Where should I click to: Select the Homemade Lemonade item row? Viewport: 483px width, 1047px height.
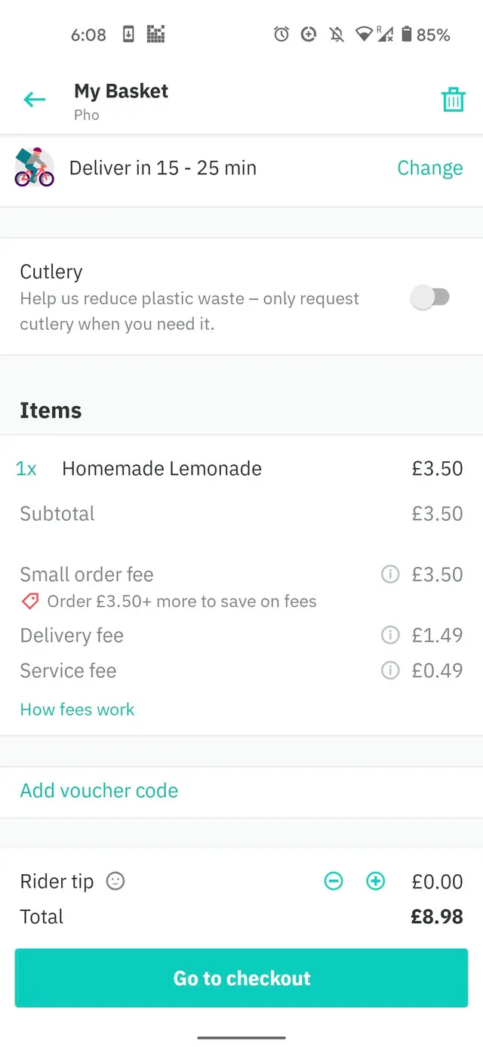coord(241,469)
